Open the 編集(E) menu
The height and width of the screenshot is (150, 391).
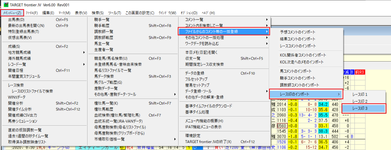[x=48, y=13]
